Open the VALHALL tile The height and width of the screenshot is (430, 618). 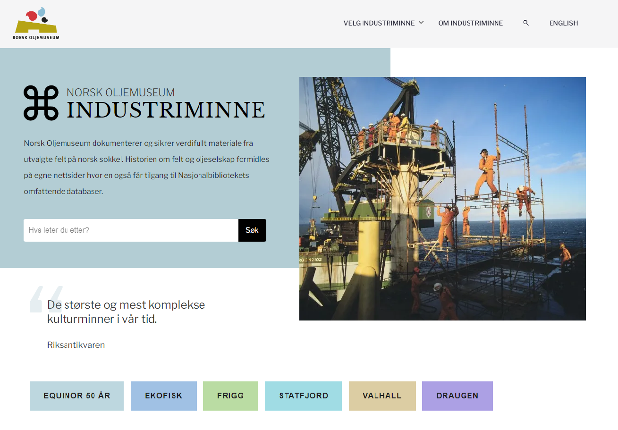[x=382, y=396]
